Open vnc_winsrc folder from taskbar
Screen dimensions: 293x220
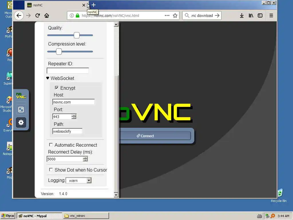point(86,216)
